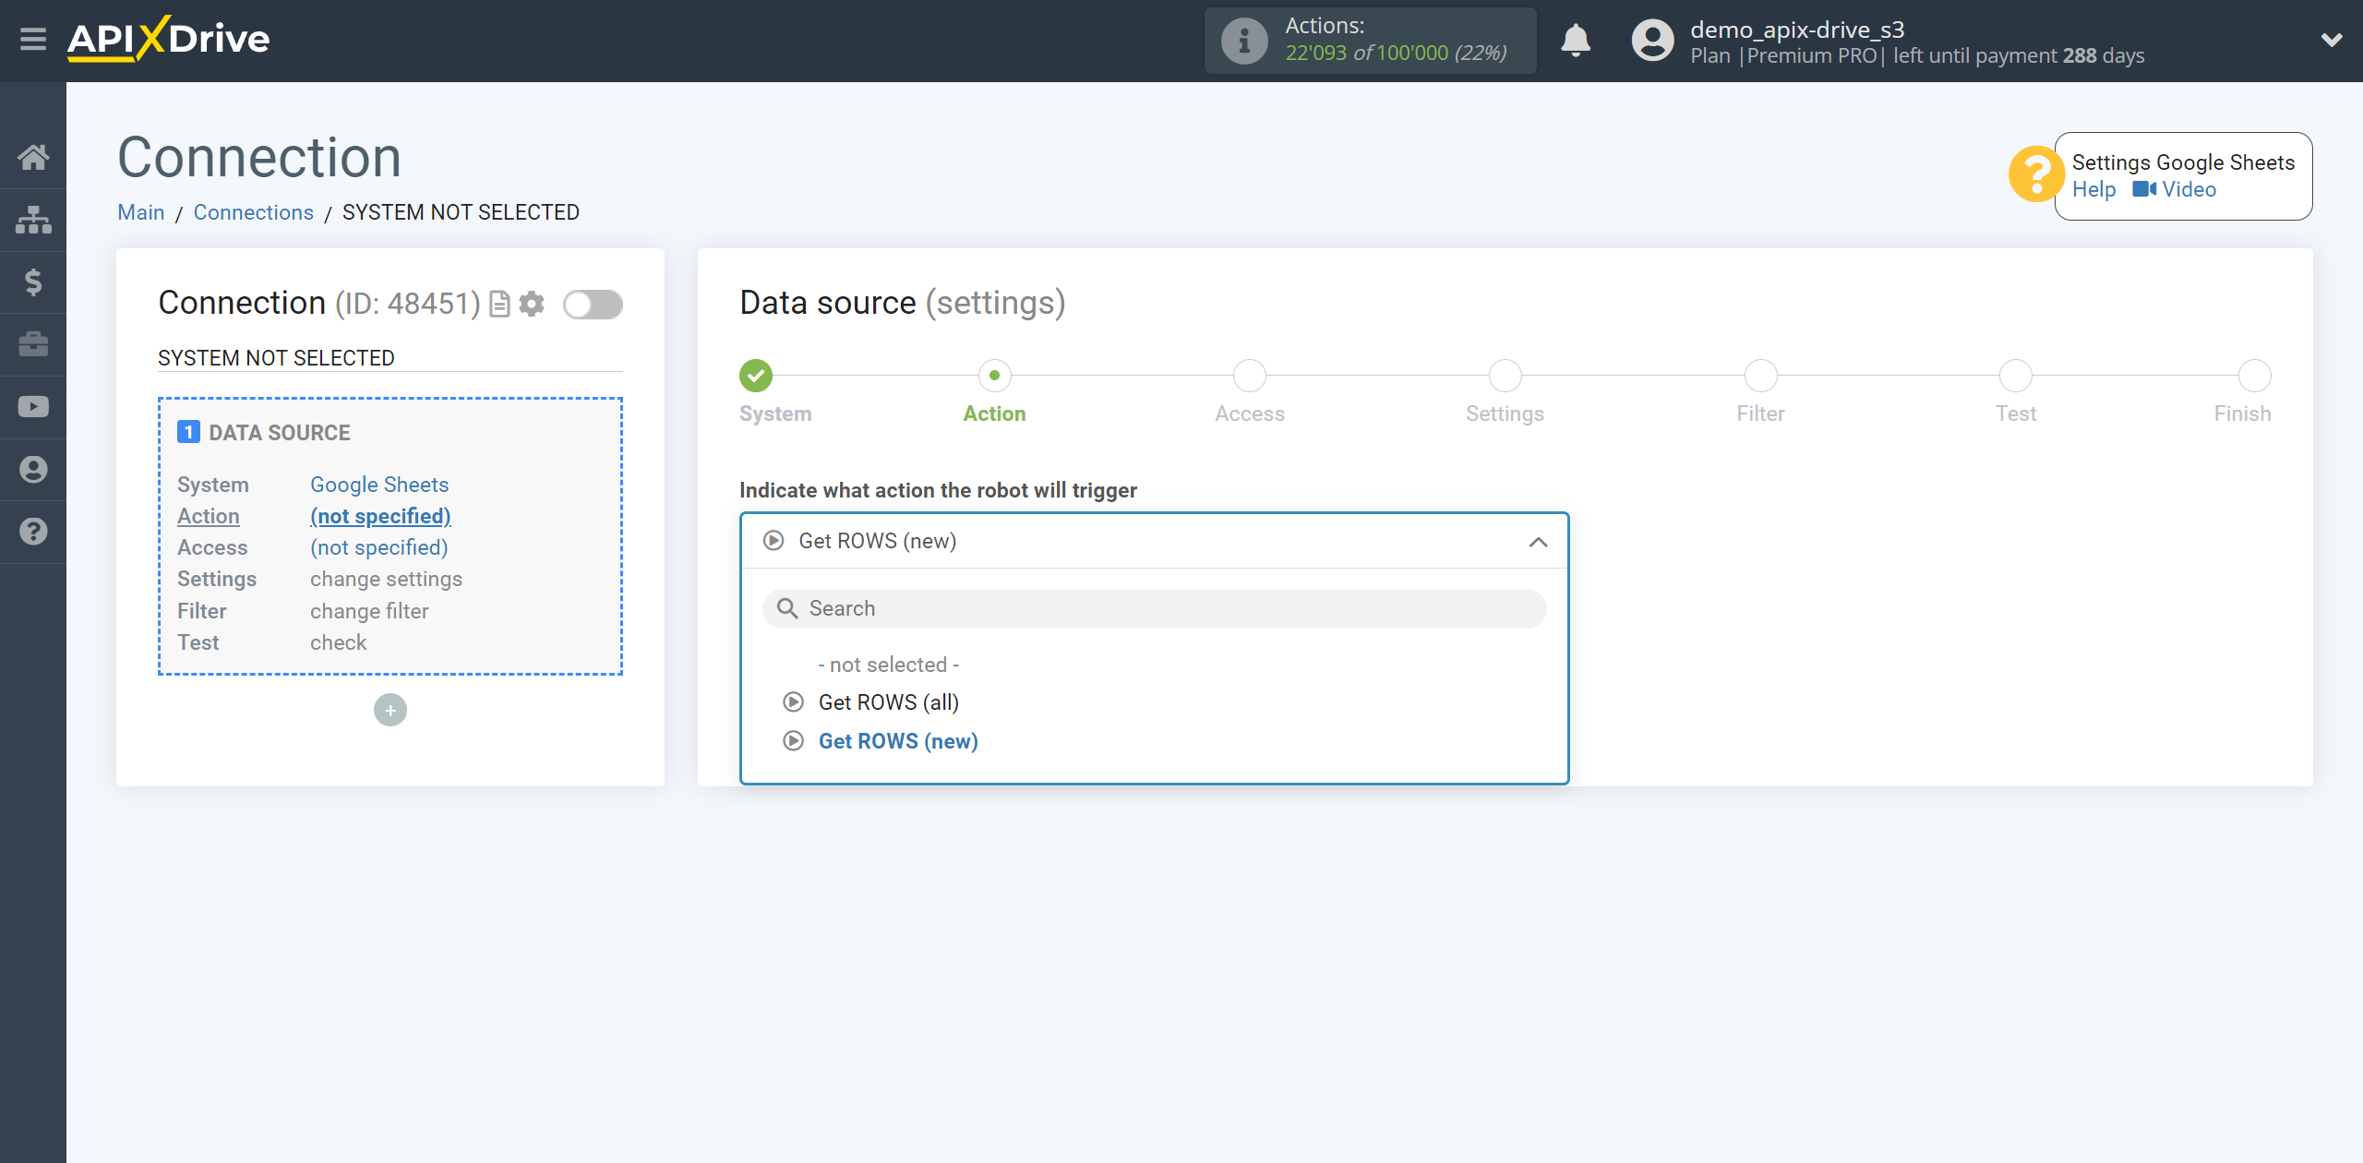Viewport: 2363px width, 1163px height.
Task: Toggle the connection enable/disable switch
Action: (x=594, y=305)
